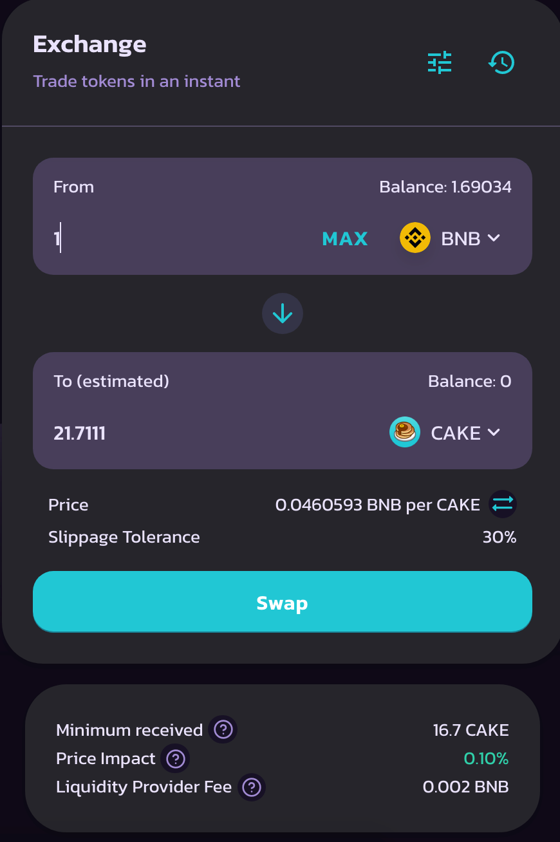Open recent transactions history icon
This screenshot has width=560, height=842.
coord(501,62)
